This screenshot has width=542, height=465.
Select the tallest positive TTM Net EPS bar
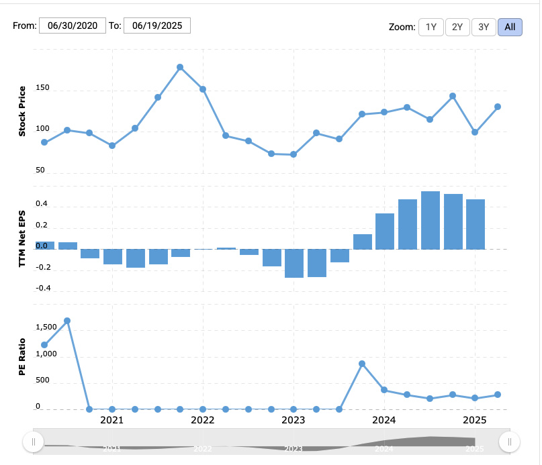431,220
